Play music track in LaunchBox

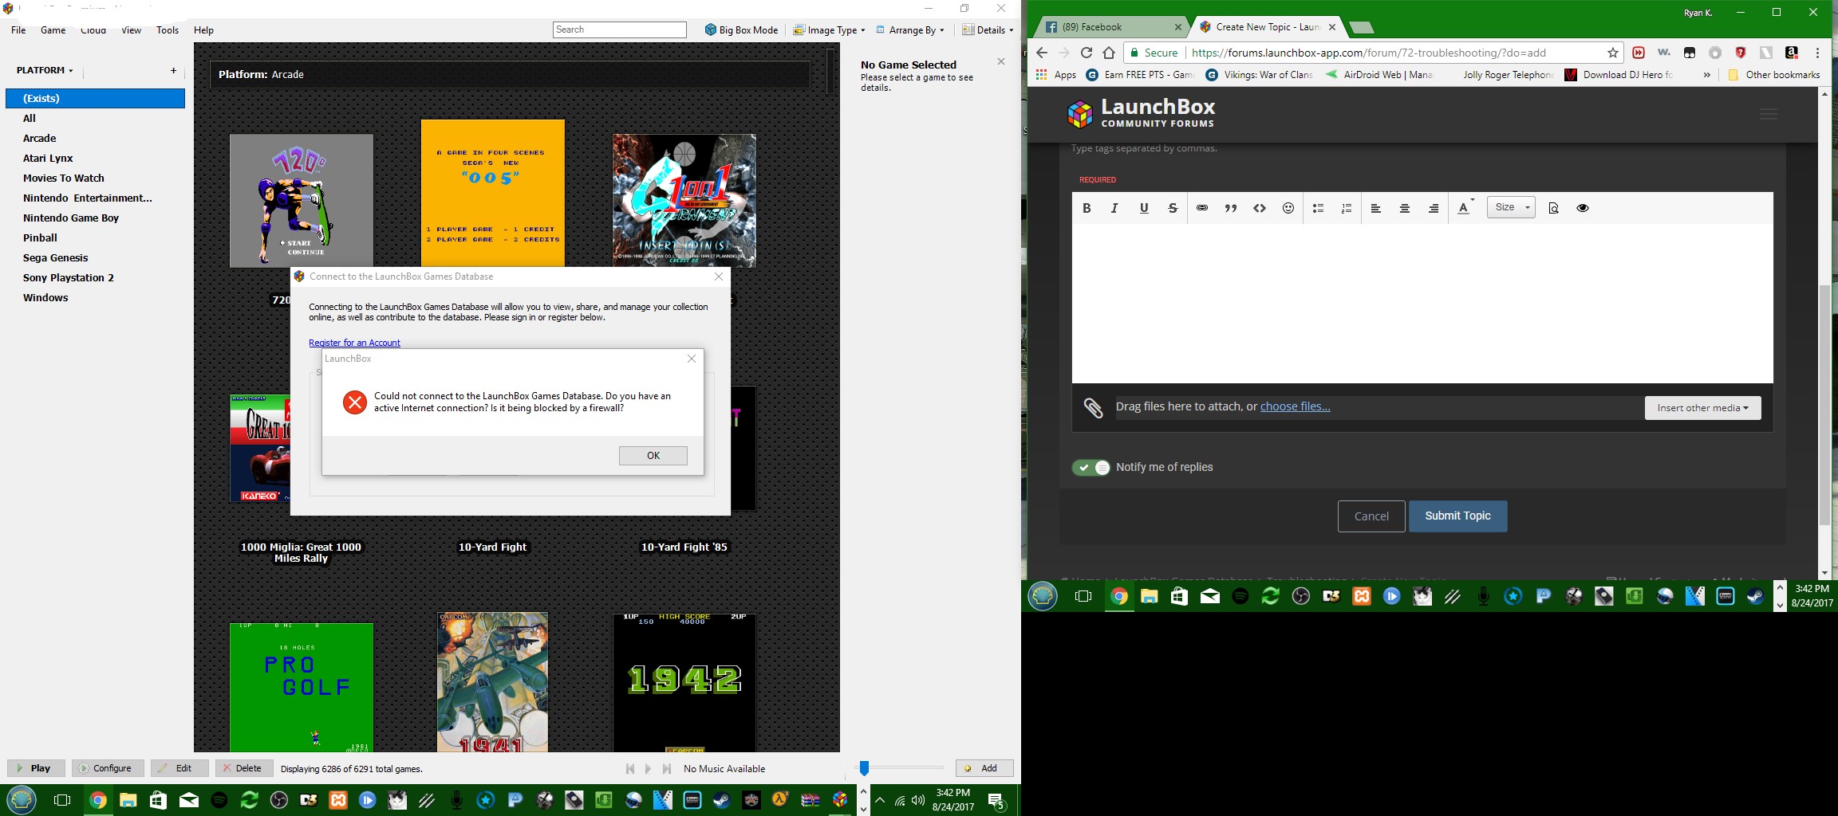tap(648, 769)
